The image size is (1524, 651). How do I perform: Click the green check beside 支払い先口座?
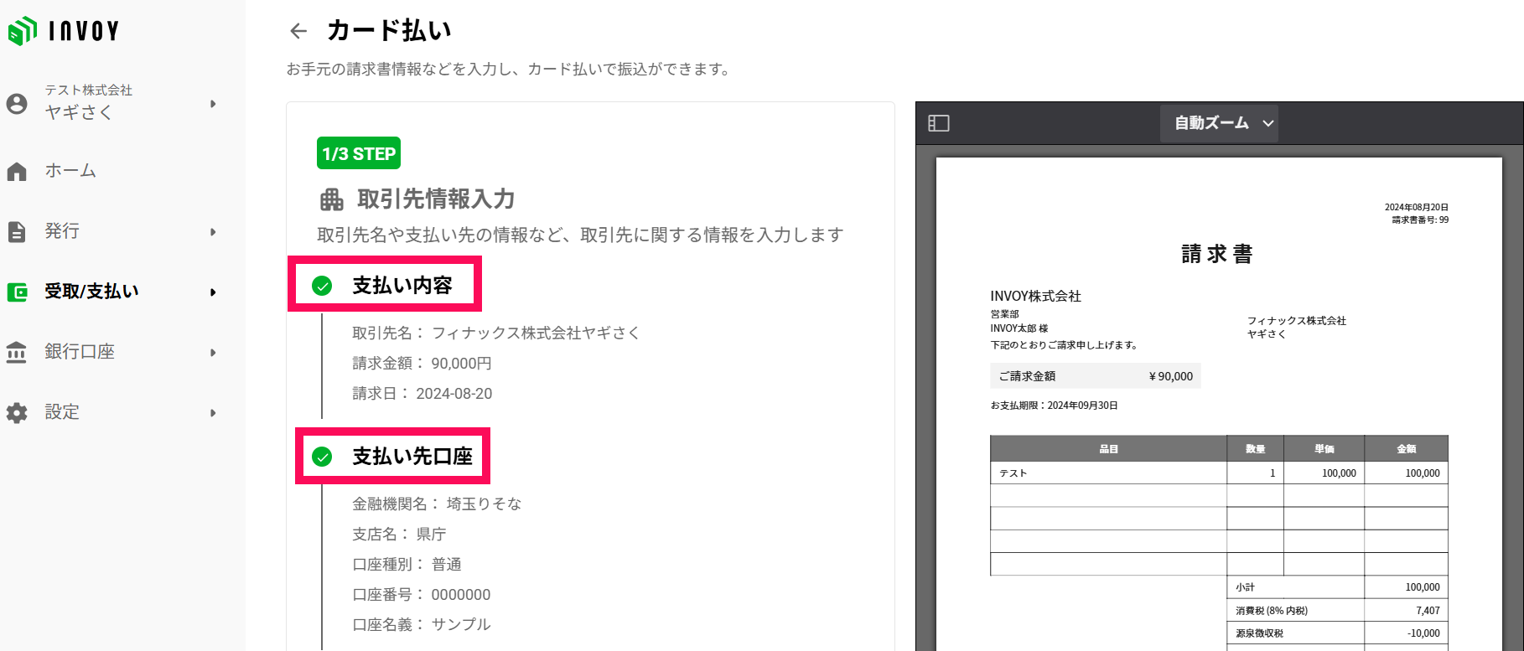[x=322, y=457]
